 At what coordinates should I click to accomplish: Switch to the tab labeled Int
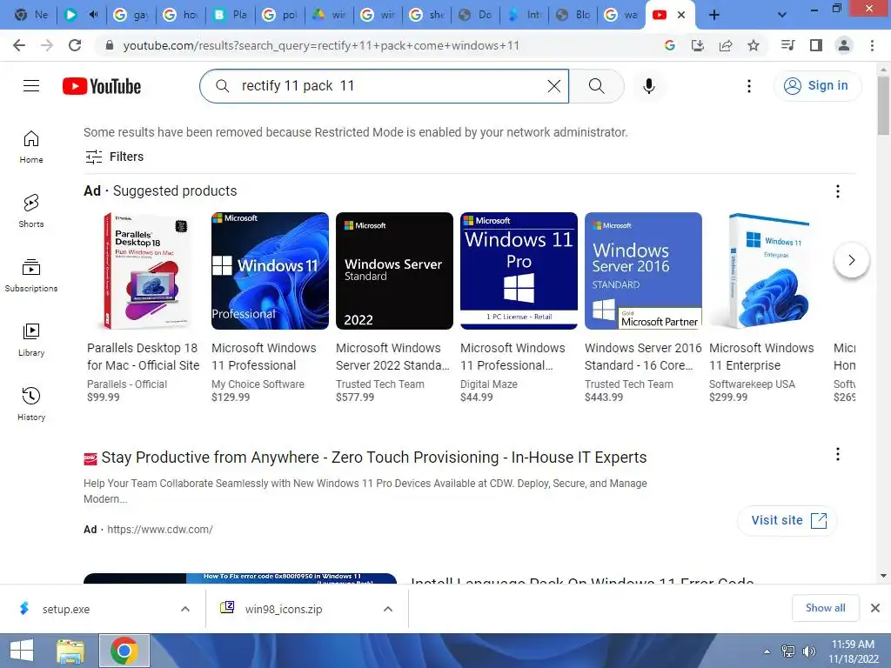pos(524,15)
